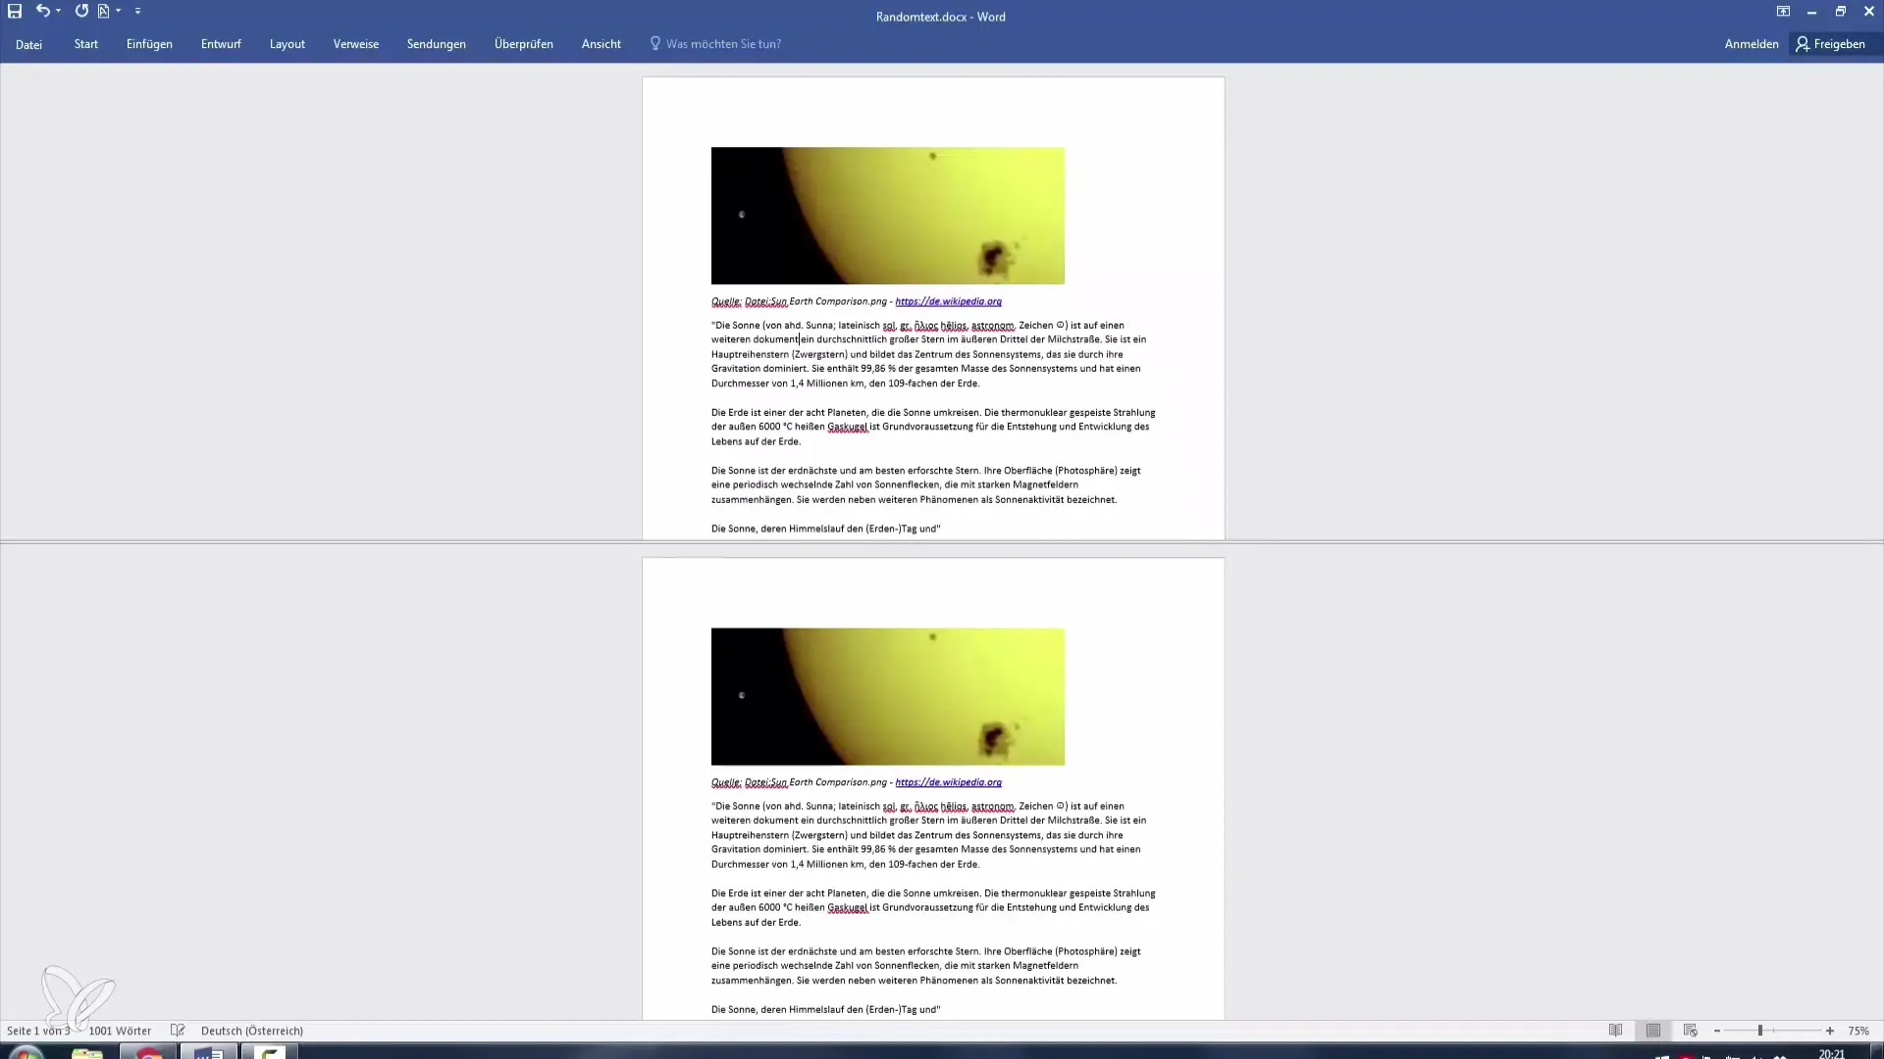Open the Layout ribbon tab
The height and width of the screenshot is (1059, 1884).
[x=288, y=44]
